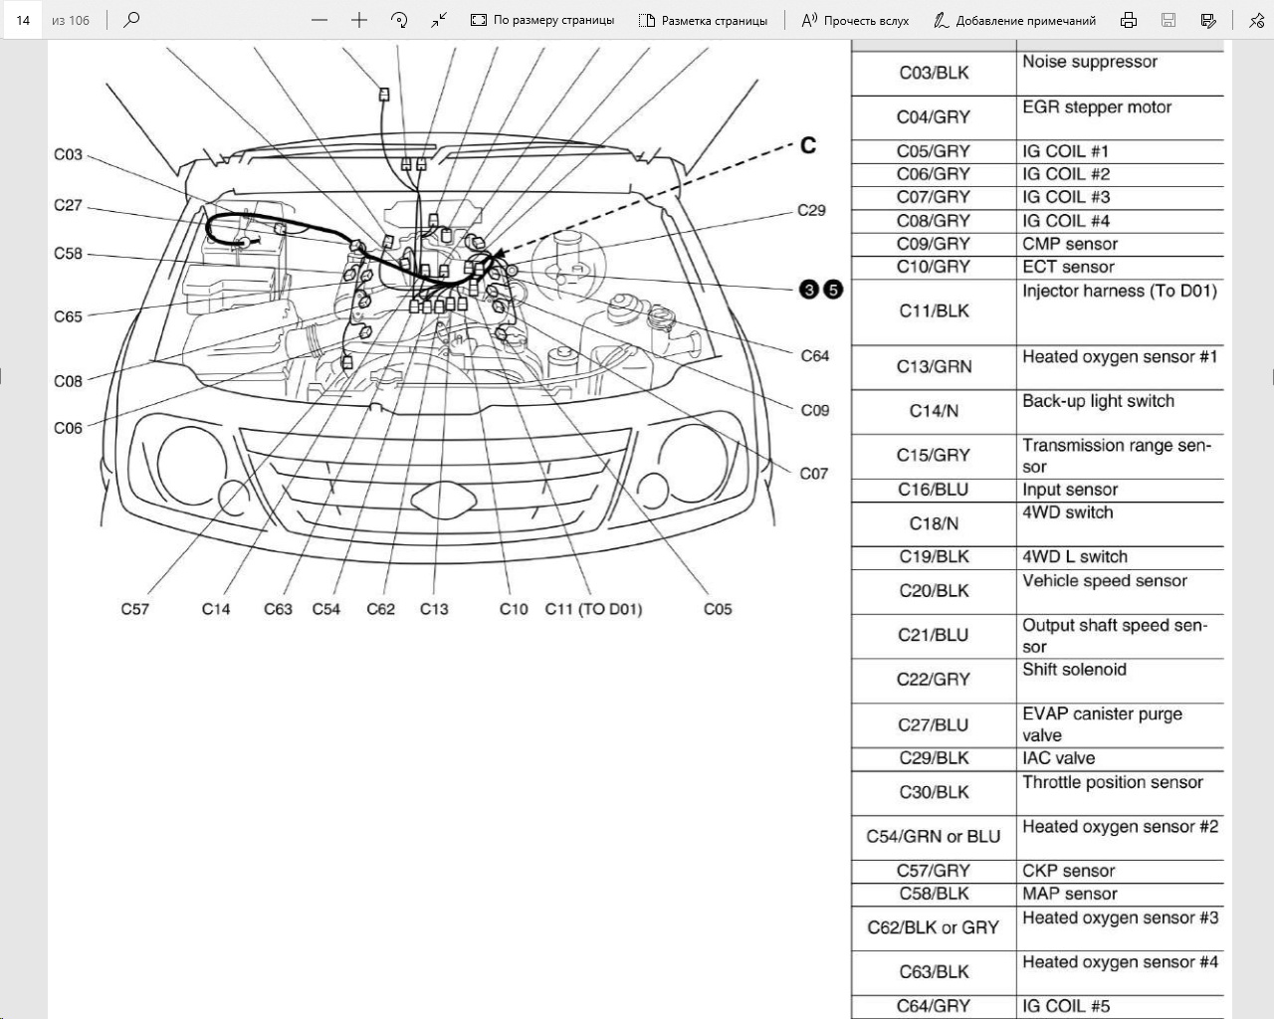Click the C29 label in diagram
This screenshot has width=1274, height=1019.
pos(811,211)
